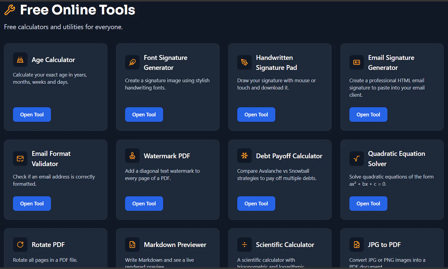
Task: Click the Font Signature Generator title
Action: (x=165, y=62)
